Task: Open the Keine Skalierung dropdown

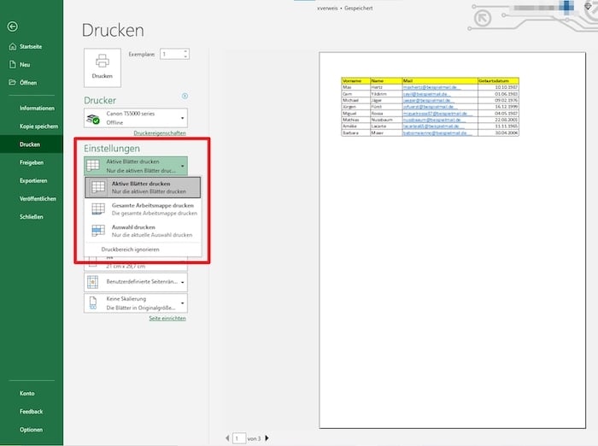Action: (x=182, y=303)
